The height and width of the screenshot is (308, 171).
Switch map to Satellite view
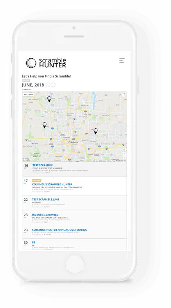point(31,94)
